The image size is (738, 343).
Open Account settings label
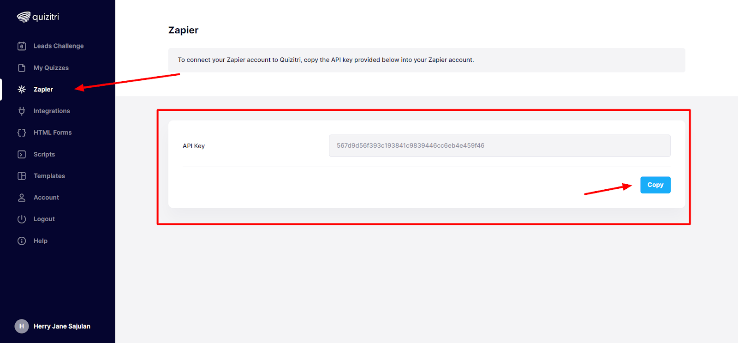46,198
